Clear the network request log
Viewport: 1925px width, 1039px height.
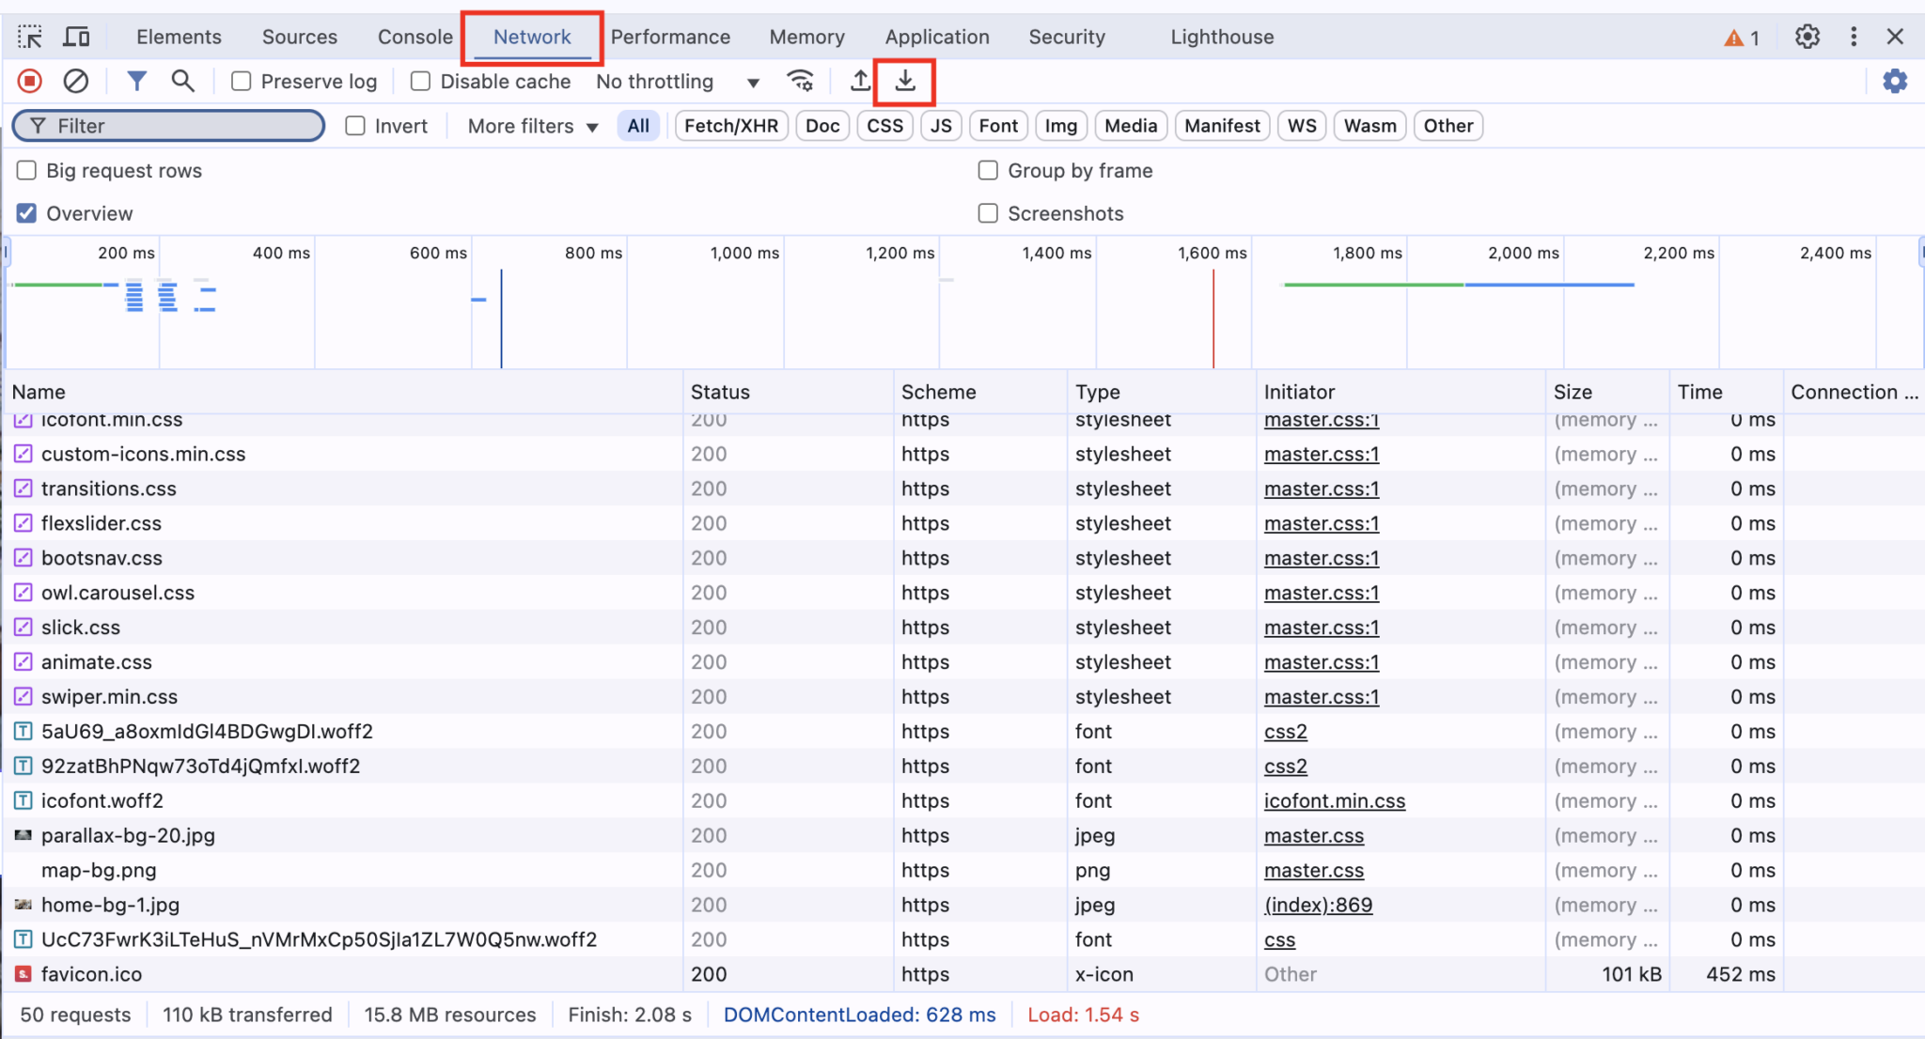coord(75,81)
